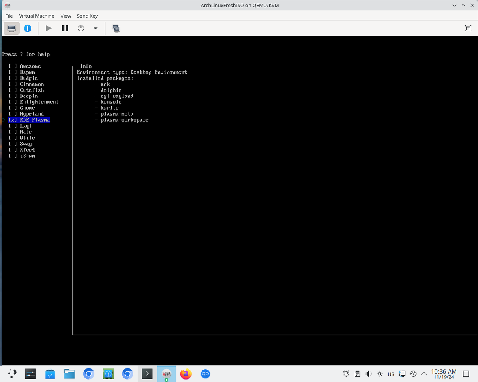Show virtual hardware details
The height and width of the screenshot is (382, 478).
click(x=27, y=28)
